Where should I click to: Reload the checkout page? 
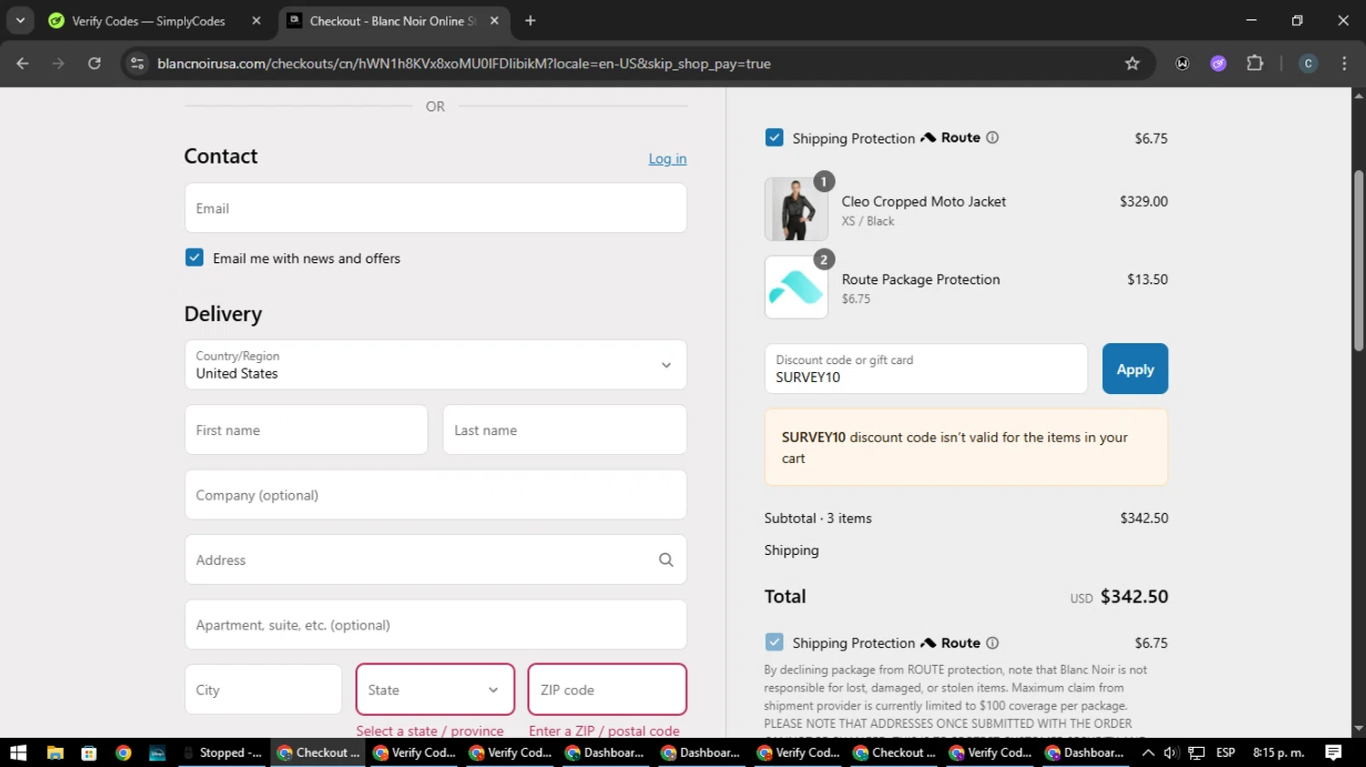(95, 64)
